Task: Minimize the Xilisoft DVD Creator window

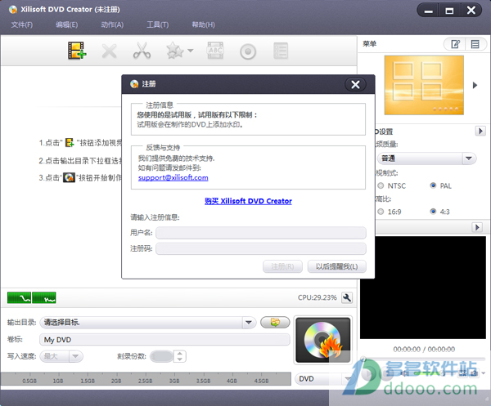Action: pos(428,11)
